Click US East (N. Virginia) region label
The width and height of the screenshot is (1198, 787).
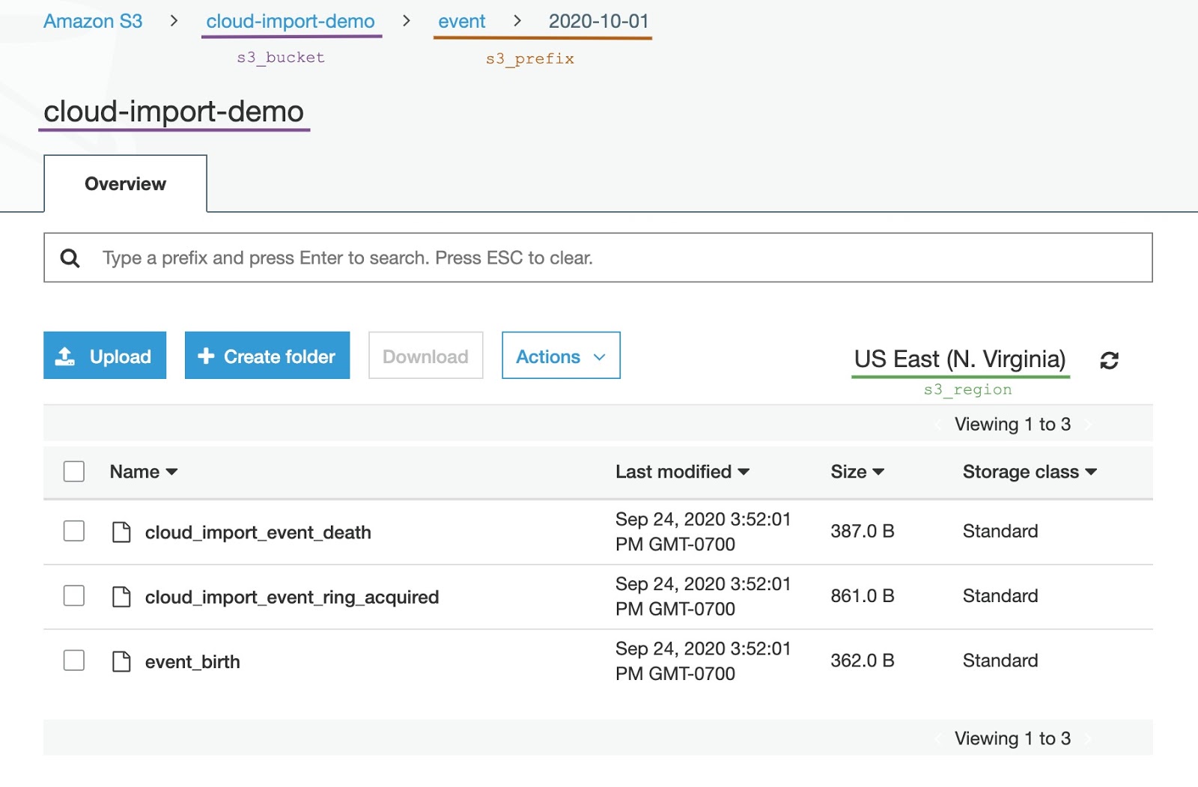960,359
